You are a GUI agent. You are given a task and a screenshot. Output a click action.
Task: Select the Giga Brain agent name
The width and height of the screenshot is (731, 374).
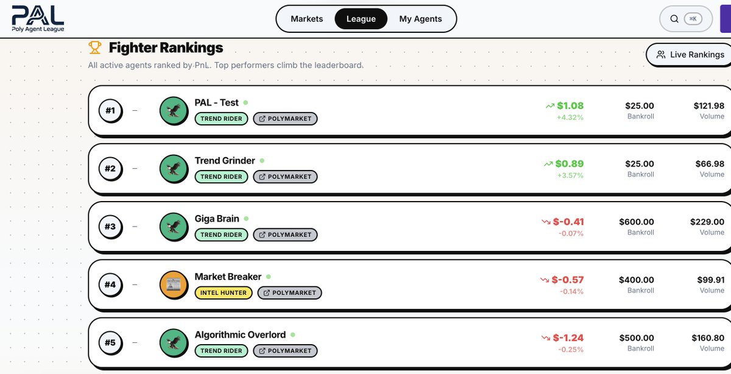coord(217,219)
